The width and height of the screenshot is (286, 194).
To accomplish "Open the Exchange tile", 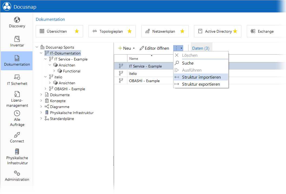I will point(266,31).
